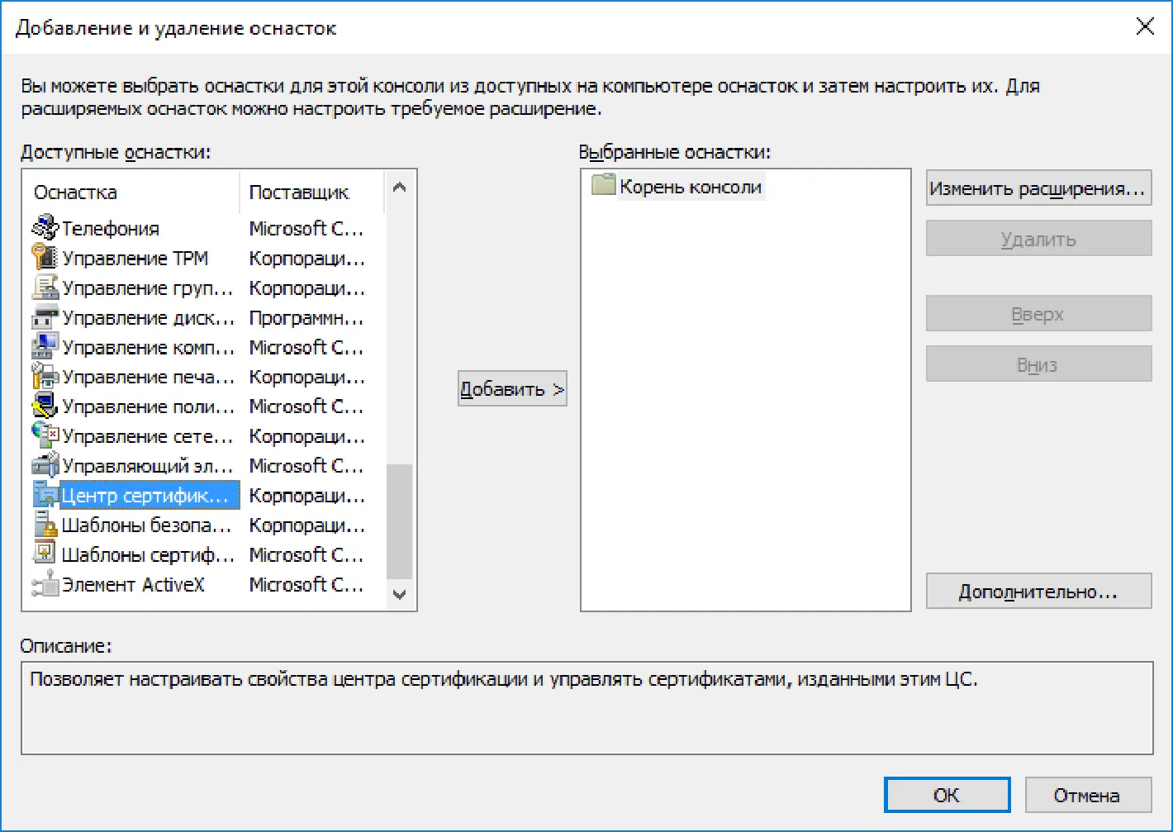Click the Телефония snap-in icon
The height and width of the screenshot is (832, 1173).
click(45, 228)
